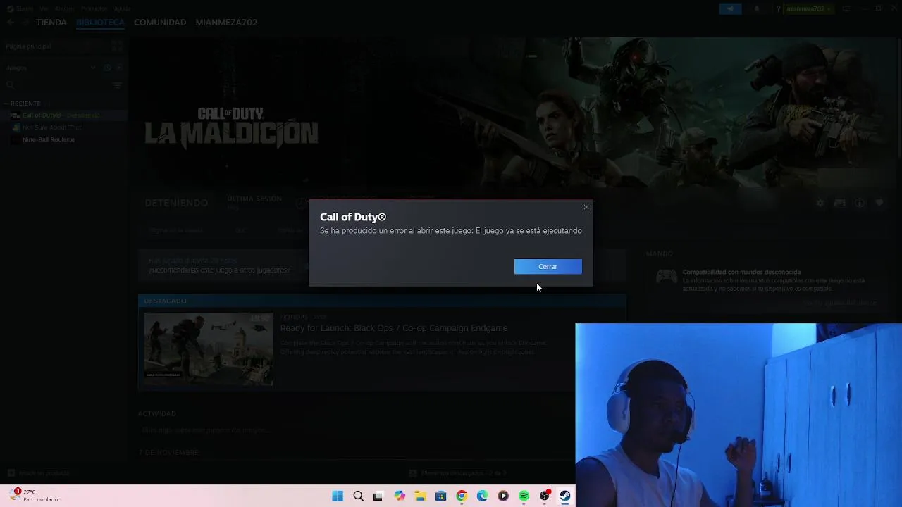
Task: Open Microsoft Edge from the taskbar
Action: click(482, 496)
